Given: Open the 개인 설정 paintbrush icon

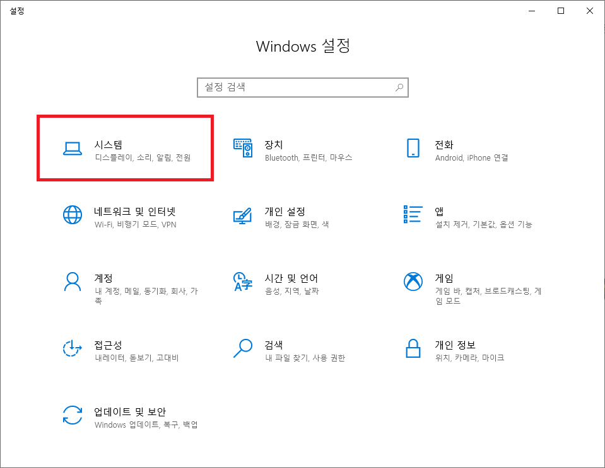Looking at the screenshot, I should pyautogui.click(x=243, y=215).
